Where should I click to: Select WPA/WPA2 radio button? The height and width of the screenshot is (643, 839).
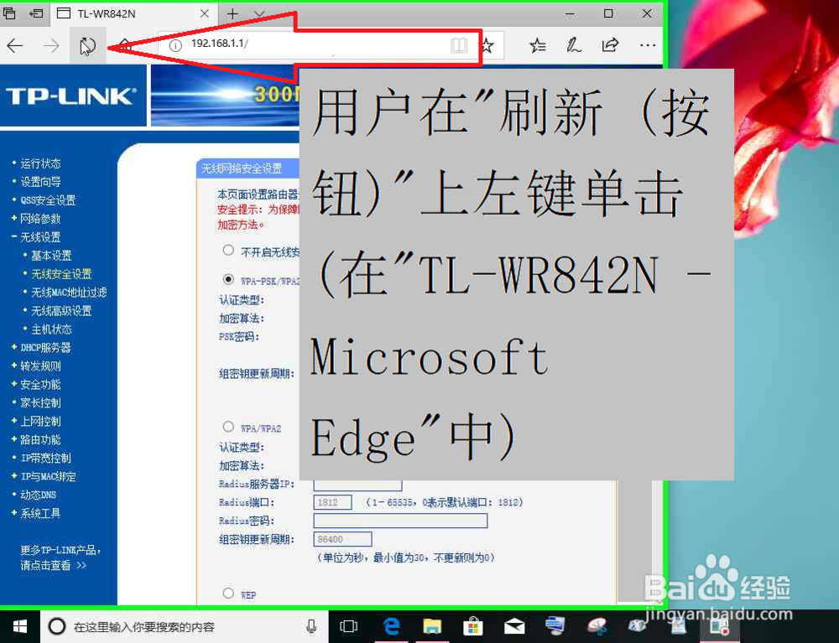coord(228,427)
